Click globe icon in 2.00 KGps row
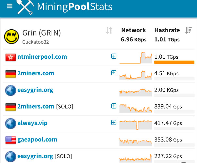This screenshot has height=163, width=197. point(10,90)
